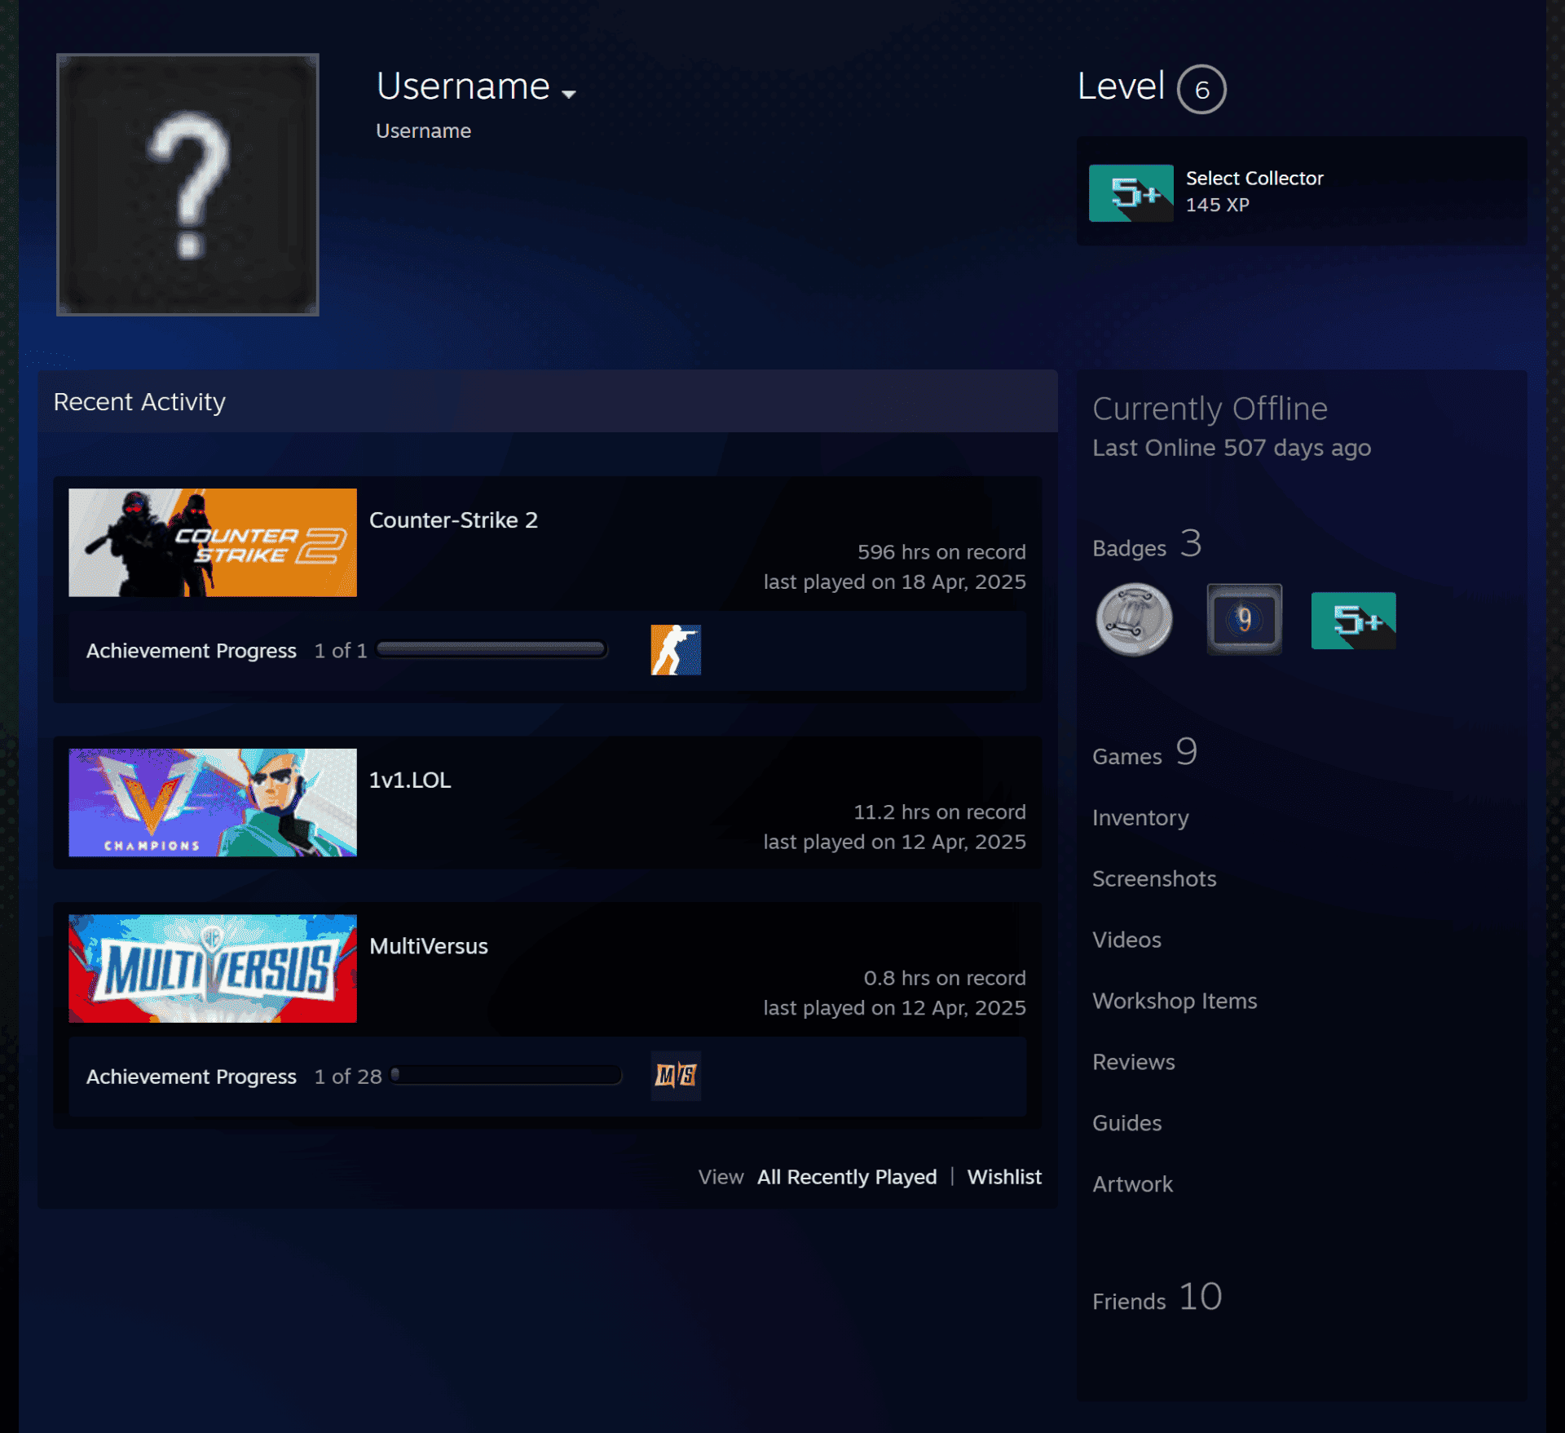
Task: Click the '145 XP' text
Action: 1217,205
